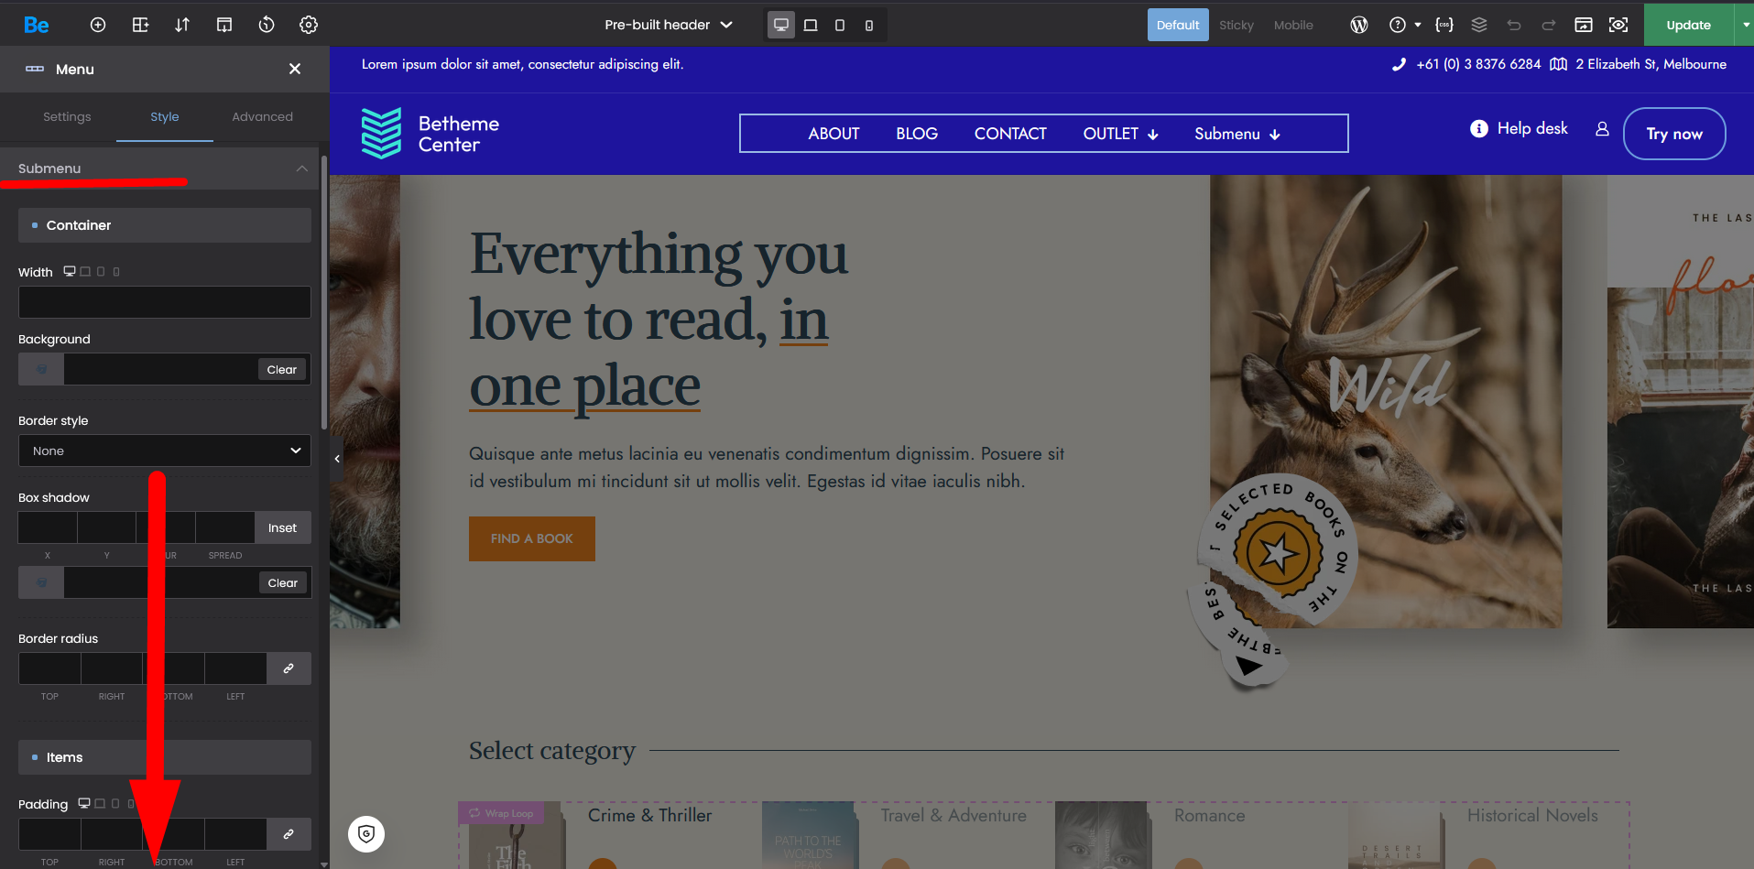Open the Border style dropdown

[x=165, y=451]
